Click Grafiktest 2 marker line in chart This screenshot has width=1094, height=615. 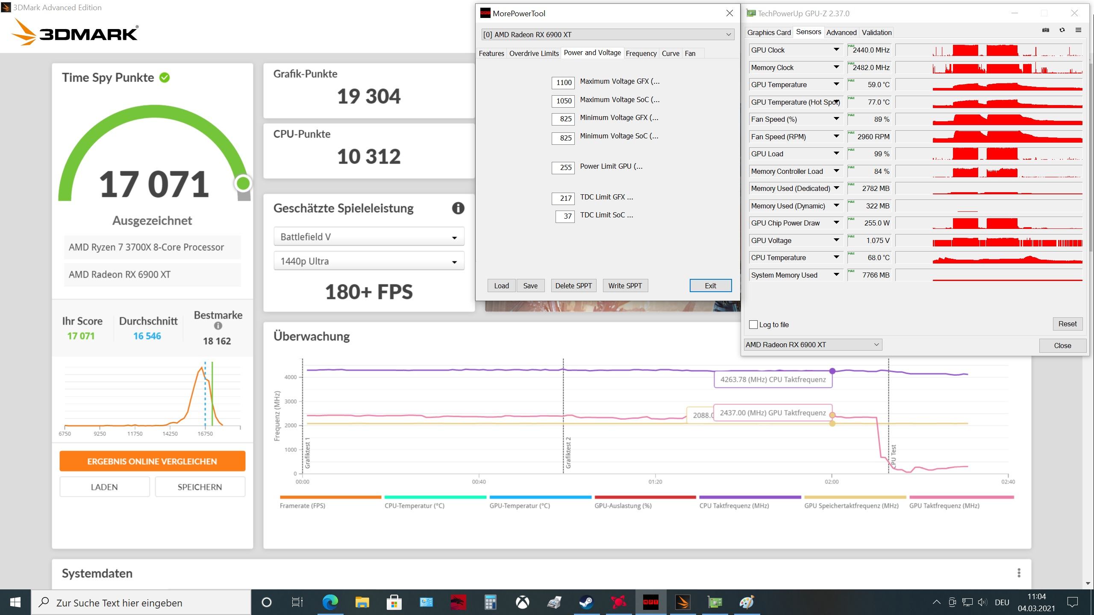coord(563,416)
